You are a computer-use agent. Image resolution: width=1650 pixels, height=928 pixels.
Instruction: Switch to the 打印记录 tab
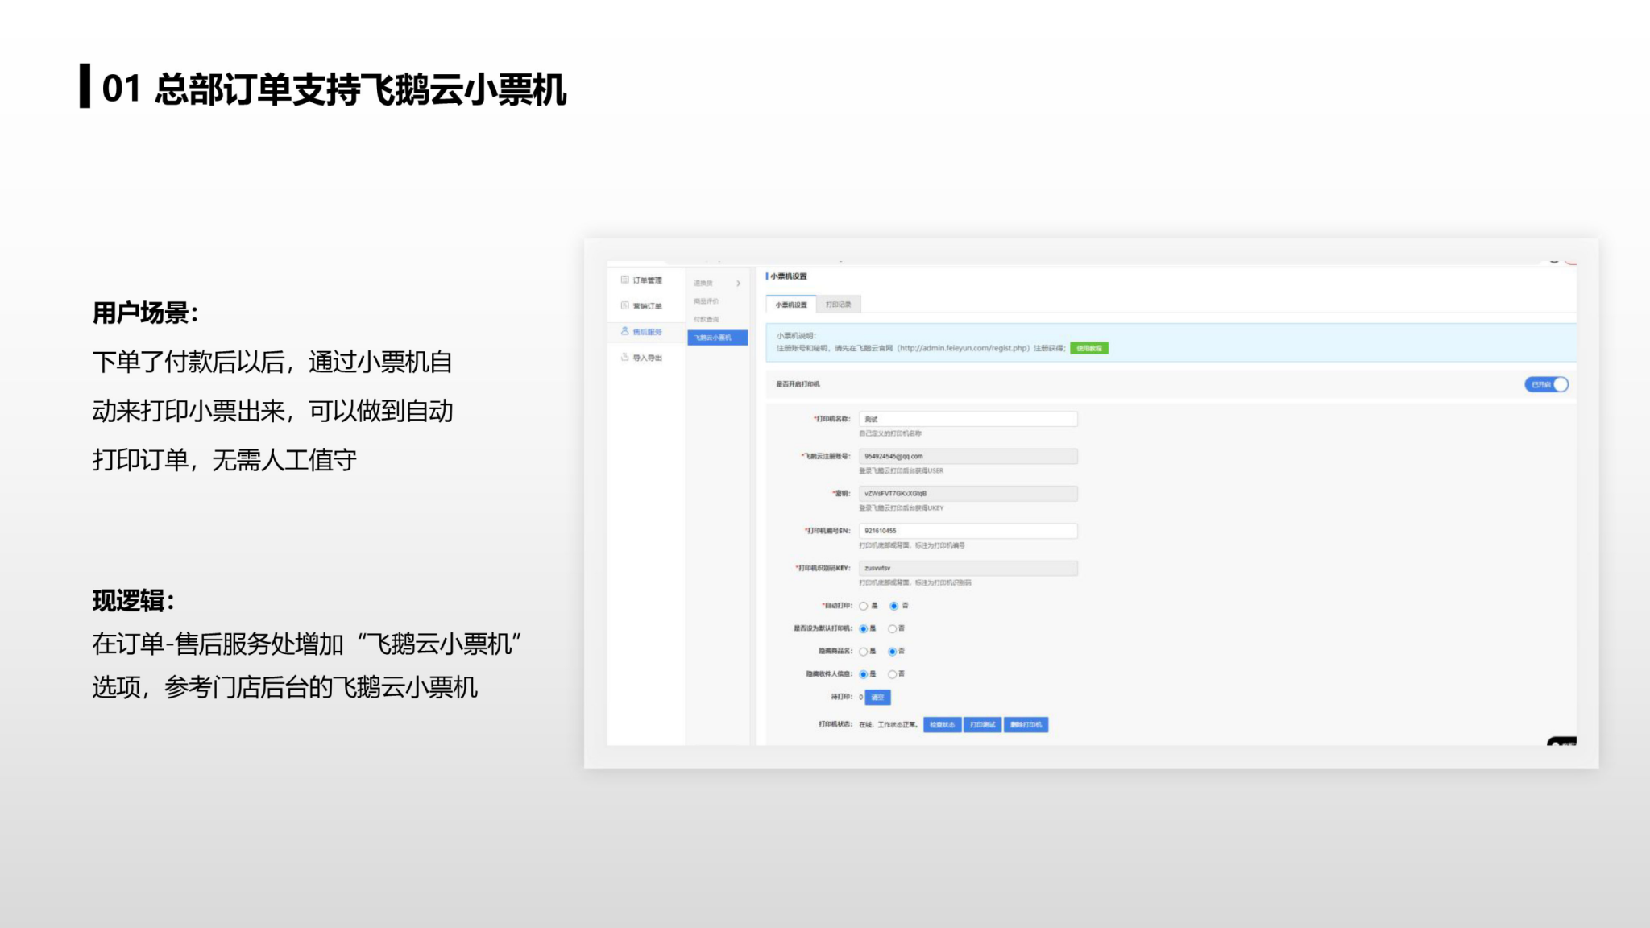point(838,304)
